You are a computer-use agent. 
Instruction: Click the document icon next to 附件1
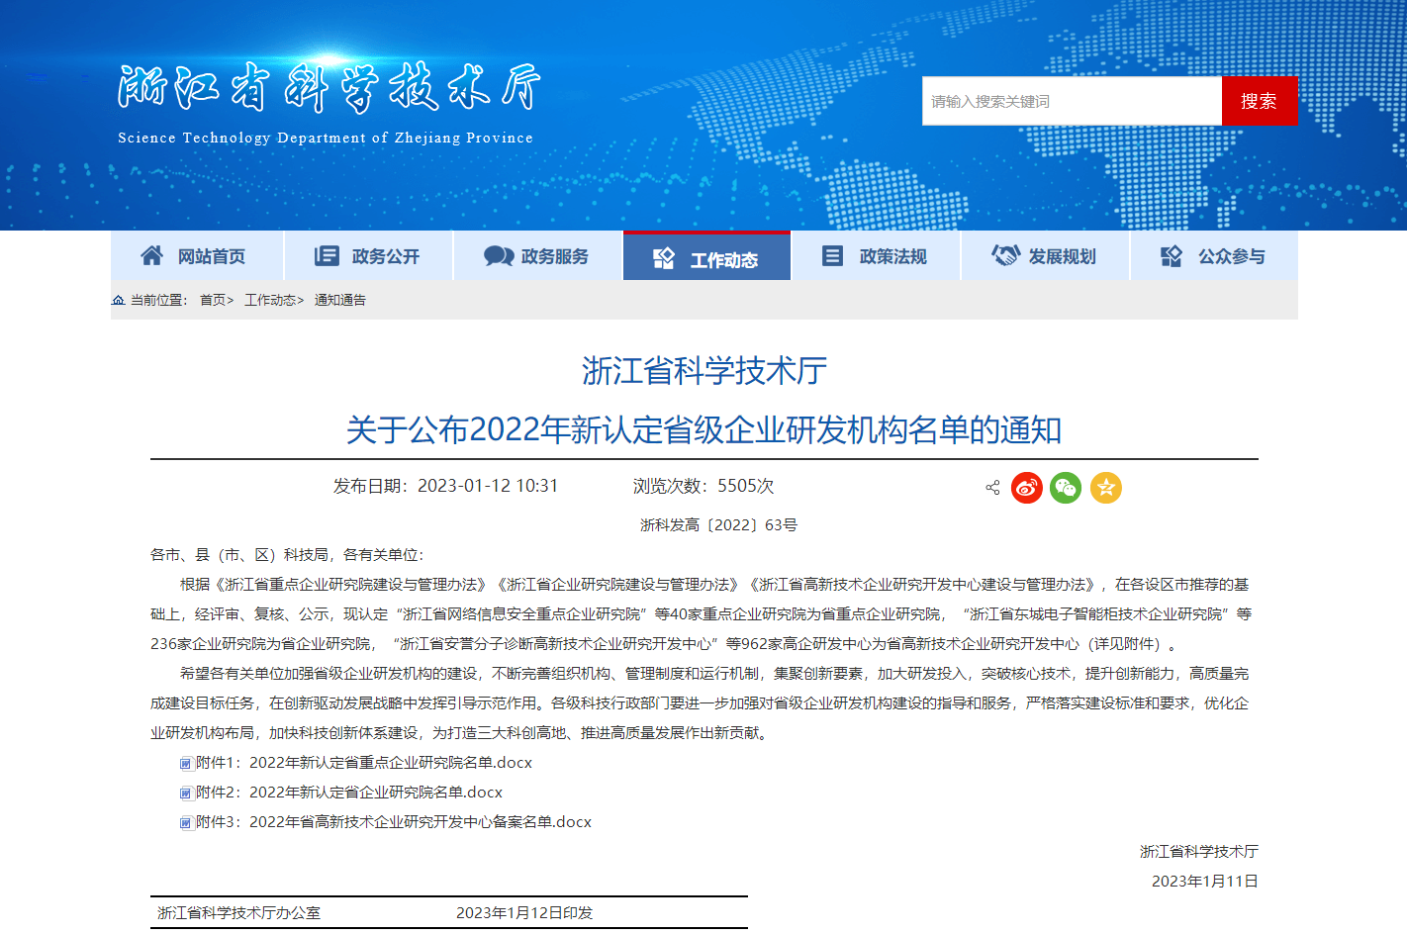coord(186,764)
